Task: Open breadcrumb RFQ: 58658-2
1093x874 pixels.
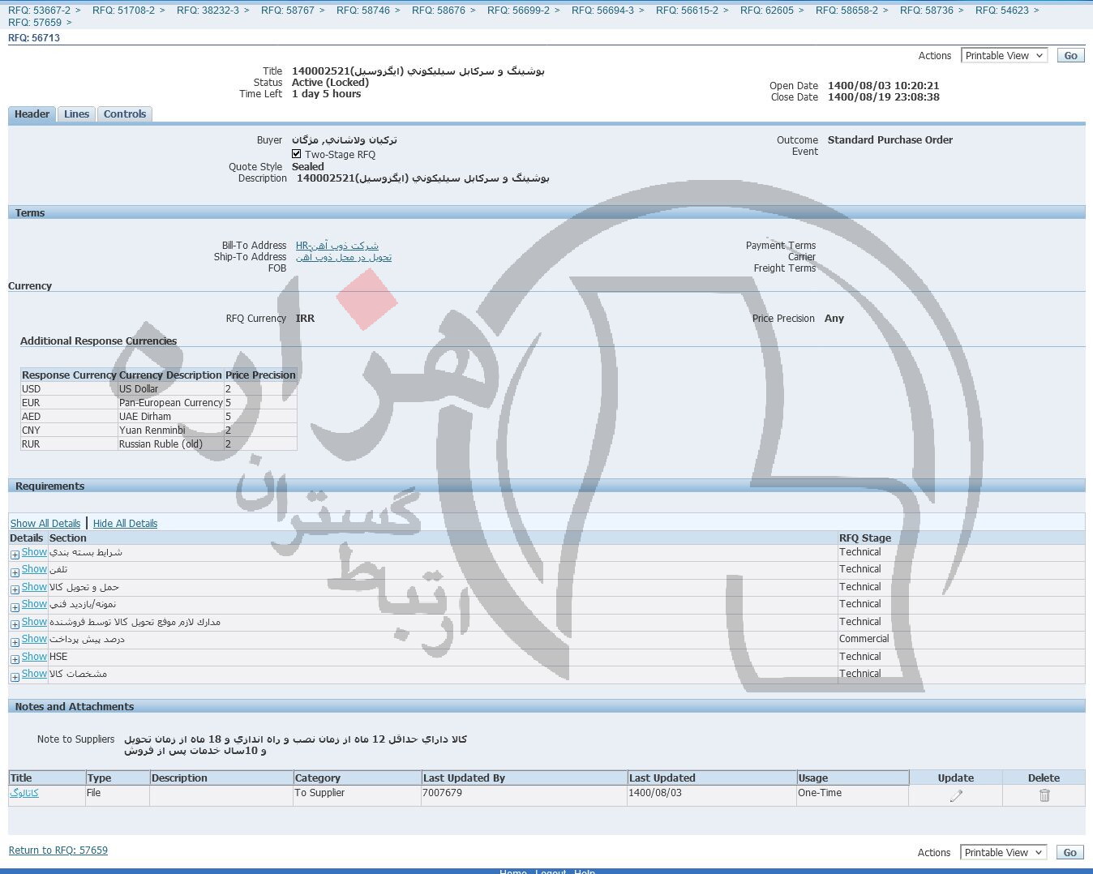Action: [847, 11]
